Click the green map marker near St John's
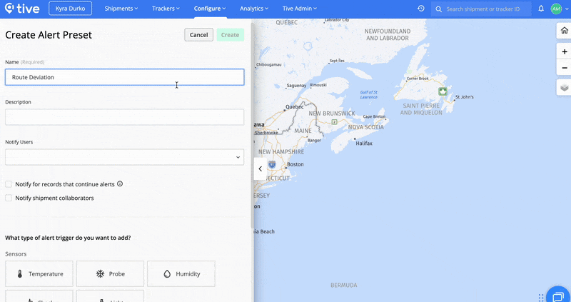 [x=443, y=91]
